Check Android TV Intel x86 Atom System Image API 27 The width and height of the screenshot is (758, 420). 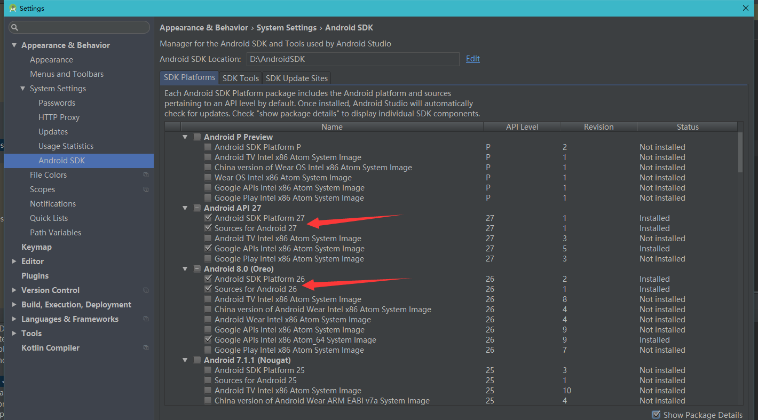208,239
